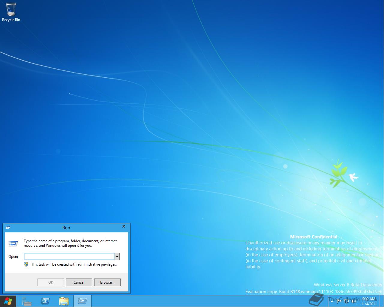Open the Start menu
Screen dimensions: 384x307
coord(8,301)
